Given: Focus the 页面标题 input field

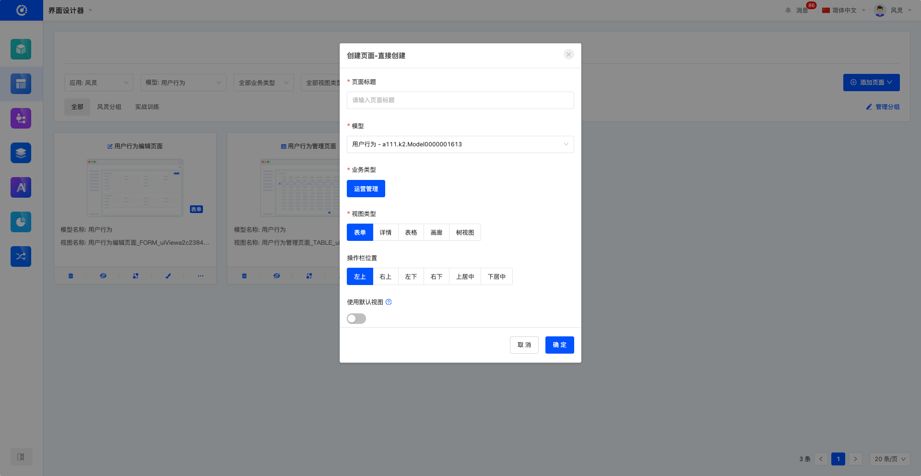Looking at the screenshot, I should 460,100.
